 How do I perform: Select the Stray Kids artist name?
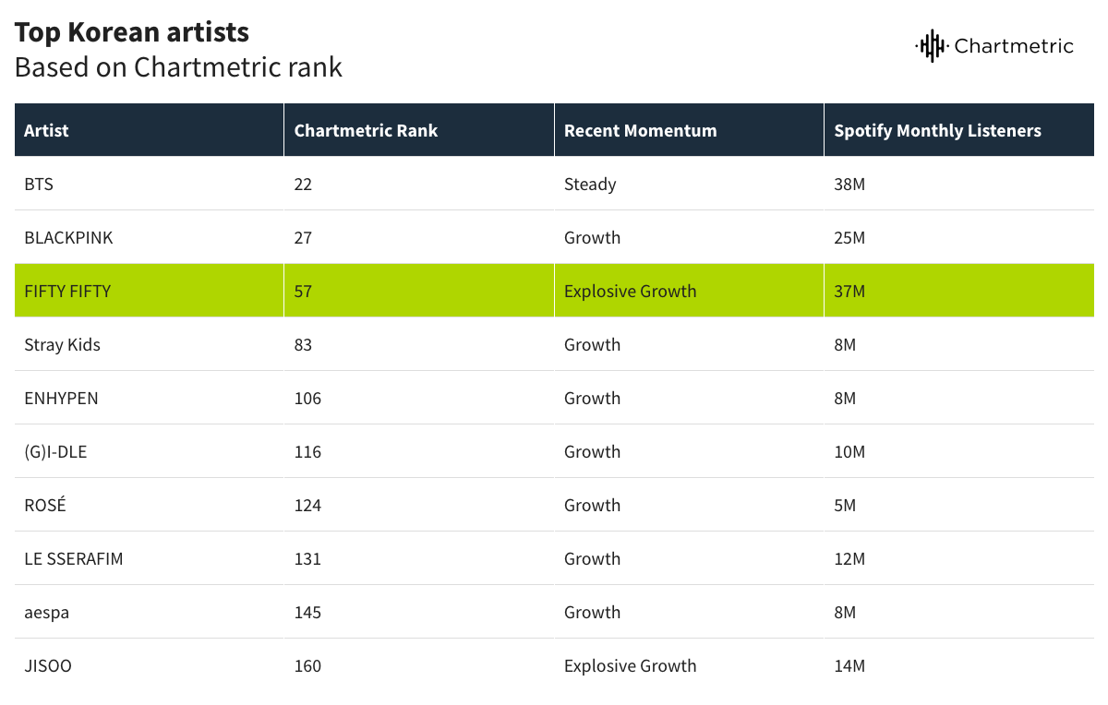tap(62, 344)
